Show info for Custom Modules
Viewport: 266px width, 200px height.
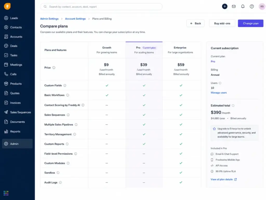pos(68,163)
